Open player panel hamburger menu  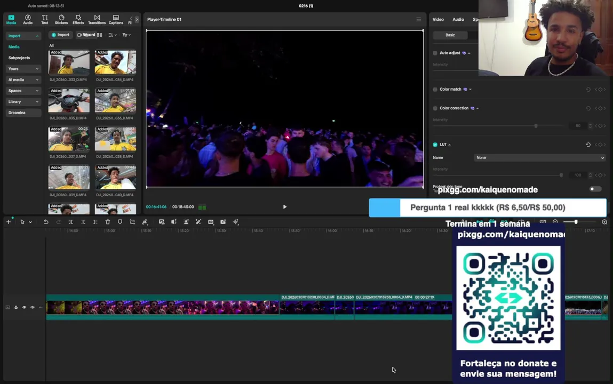(x=419, y=19)
